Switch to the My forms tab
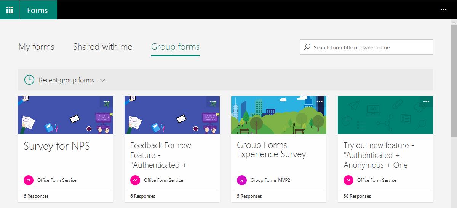Viewport: 457px width, 208px height. coord(36,47)
